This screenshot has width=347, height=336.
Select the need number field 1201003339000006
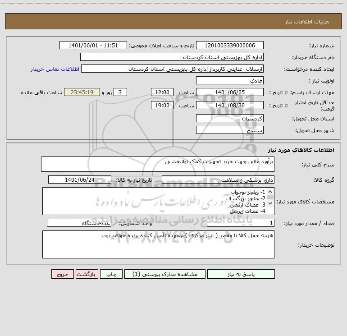tap(230, 45)
